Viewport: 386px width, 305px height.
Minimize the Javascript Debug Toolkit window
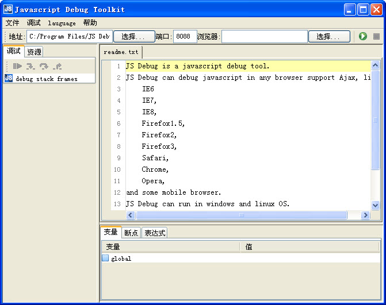point(350,10)
